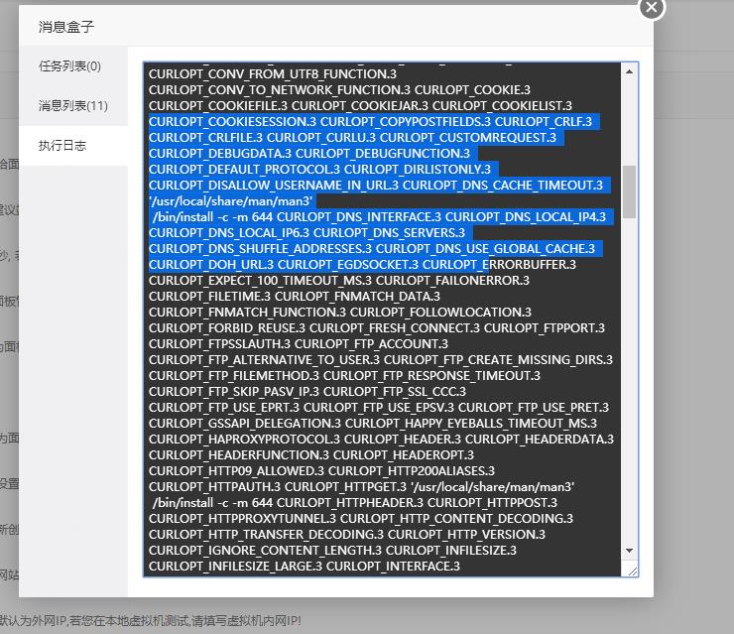Open the 任务列表(0) tab
Image resolution: width=734 pixels, height=634 pixels.
click(x=73, y=66)
